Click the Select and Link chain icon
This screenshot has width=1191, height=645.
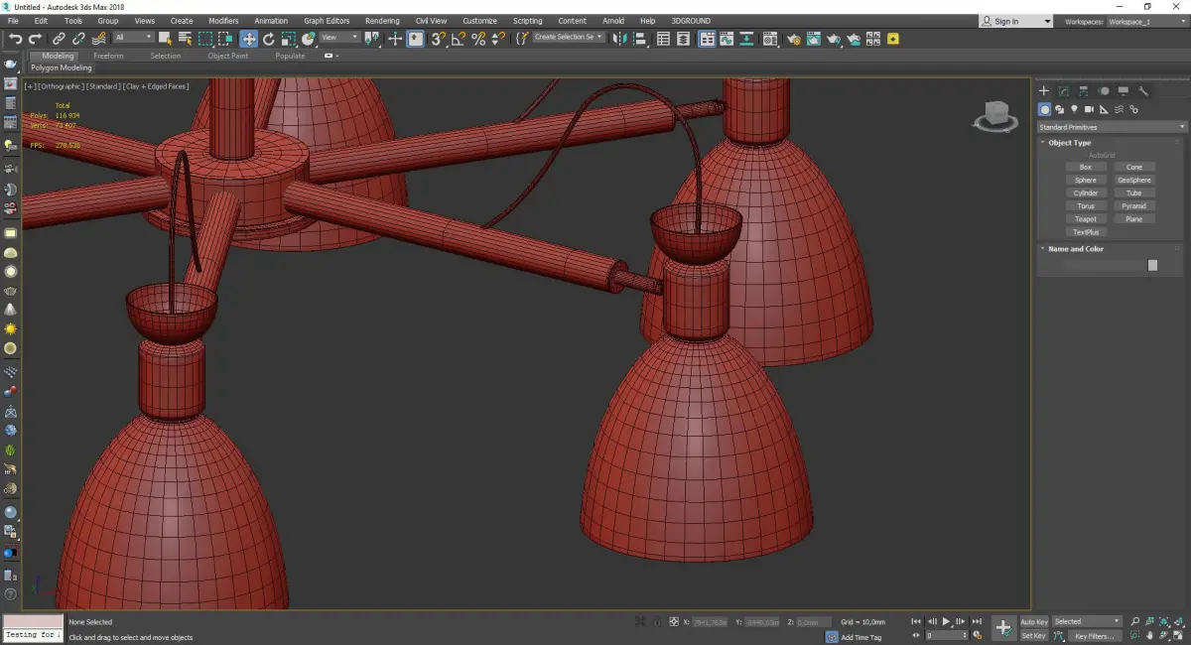tap(60, 39)
